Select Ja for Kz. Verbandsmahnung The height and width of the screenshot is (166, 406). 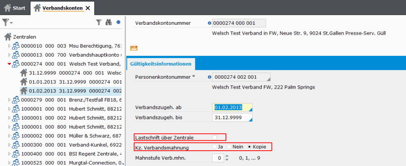pyautogui.click(x=214, y=147)
